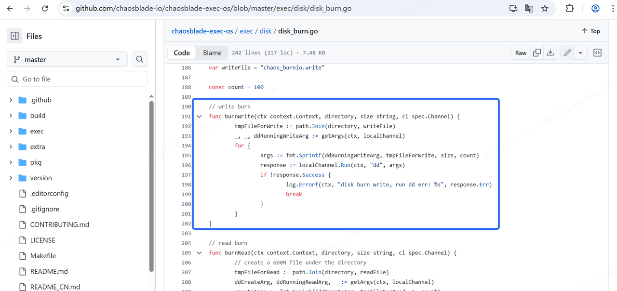The width and height of the screenshot is (617, 291).
Task: Copy raw file contents
Action: click(x=537, y=53)
